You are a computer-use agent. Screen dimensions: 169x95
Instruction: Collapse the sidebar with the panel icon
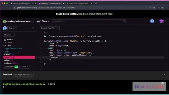33,28
